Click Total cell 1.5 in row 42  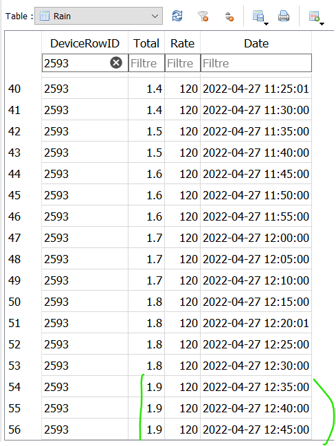tap(146, 131)
